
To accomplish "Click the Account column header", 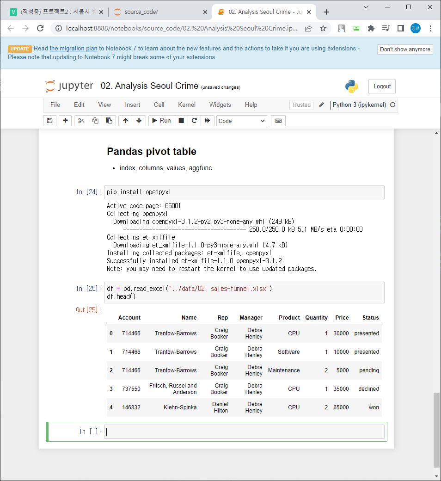I will pos(129,318).
